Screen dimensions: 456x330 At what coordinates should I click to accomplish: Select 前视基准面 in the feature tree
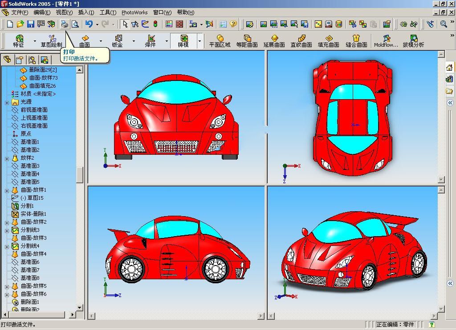click(34, 110)
